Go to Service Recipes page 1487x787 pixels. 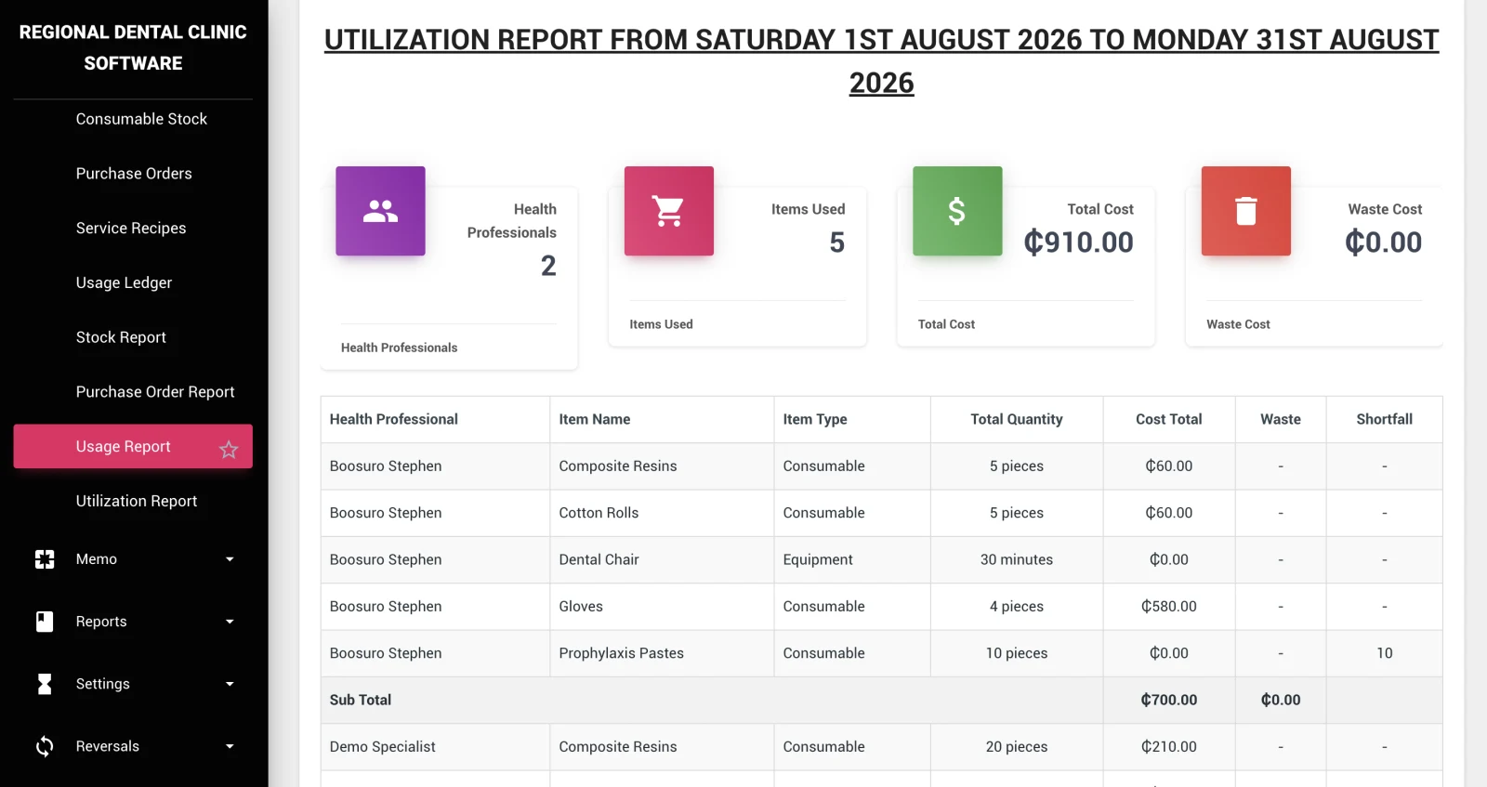(x=133, y=228)
